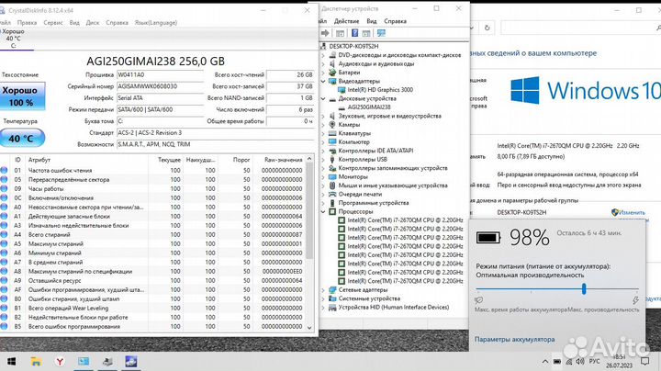661x371 pixels.
Task: Click the Контроллеры USB category icon
Action: point(332,160)
